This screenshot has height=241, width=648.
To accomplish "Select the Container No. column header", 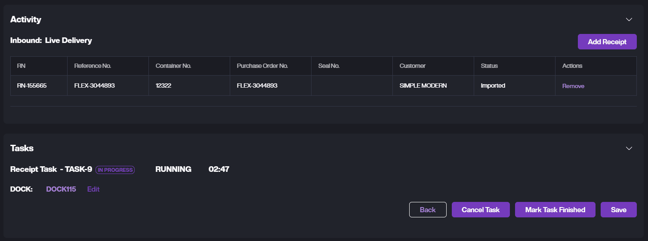I will point(173,66).
